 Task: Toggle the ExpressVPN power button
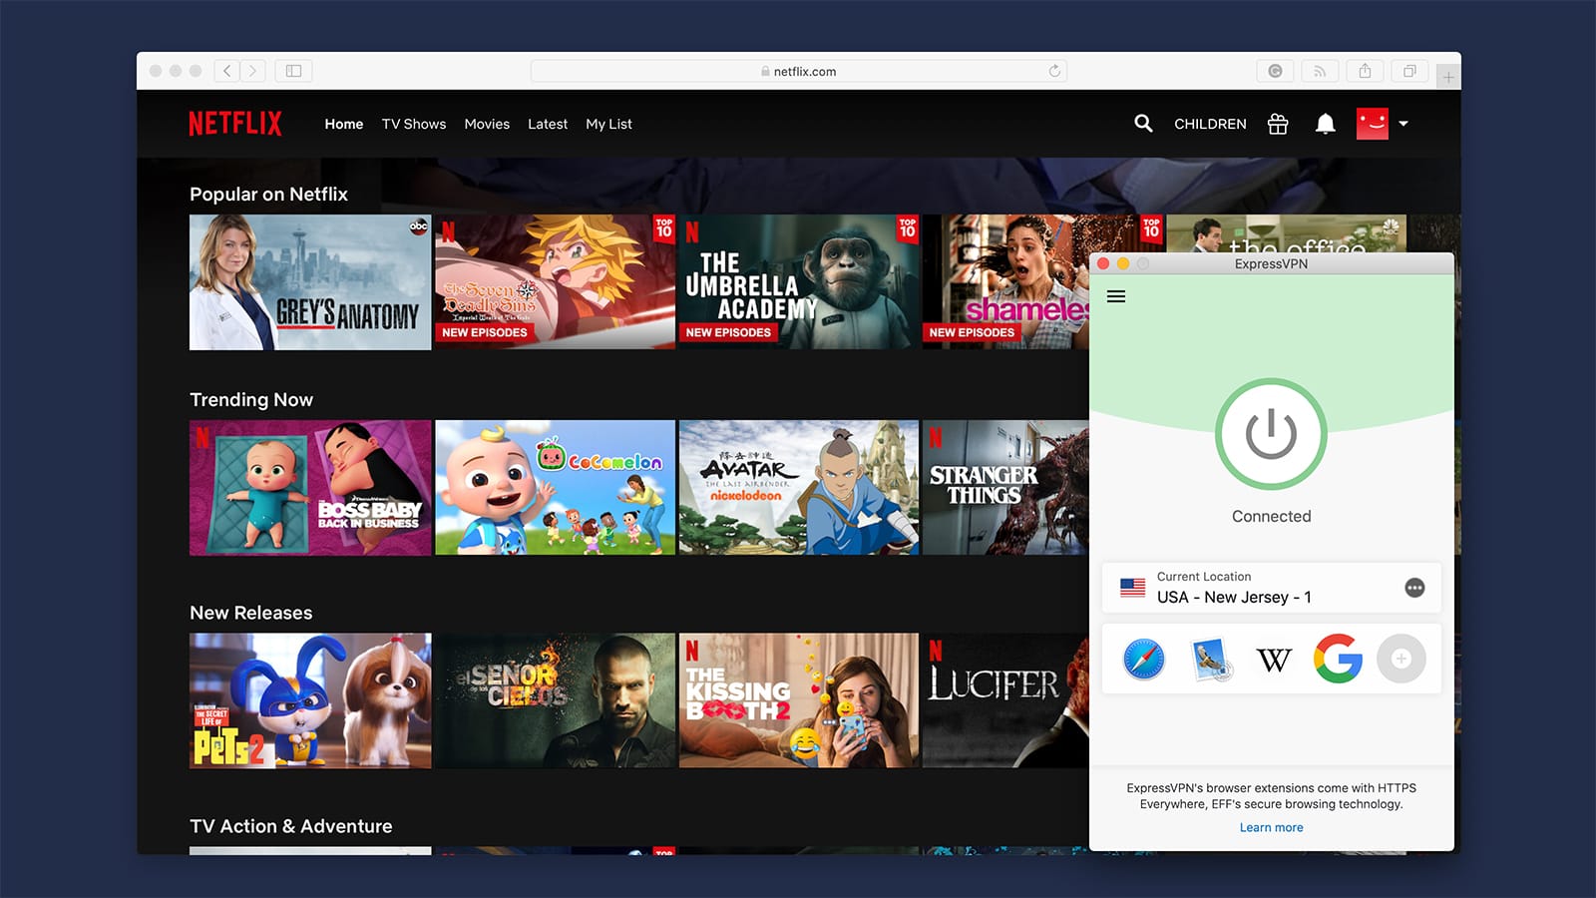coord(1271,434)
